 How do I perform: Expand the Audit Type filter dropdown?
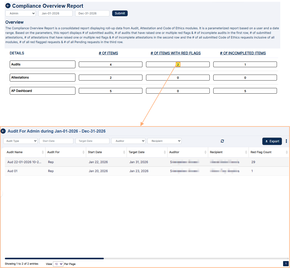(20, 141)
